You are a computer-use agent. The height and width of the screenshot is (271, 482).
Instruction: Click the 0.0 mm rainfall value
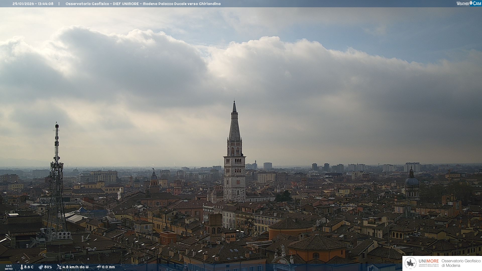[x=108, y=267]
